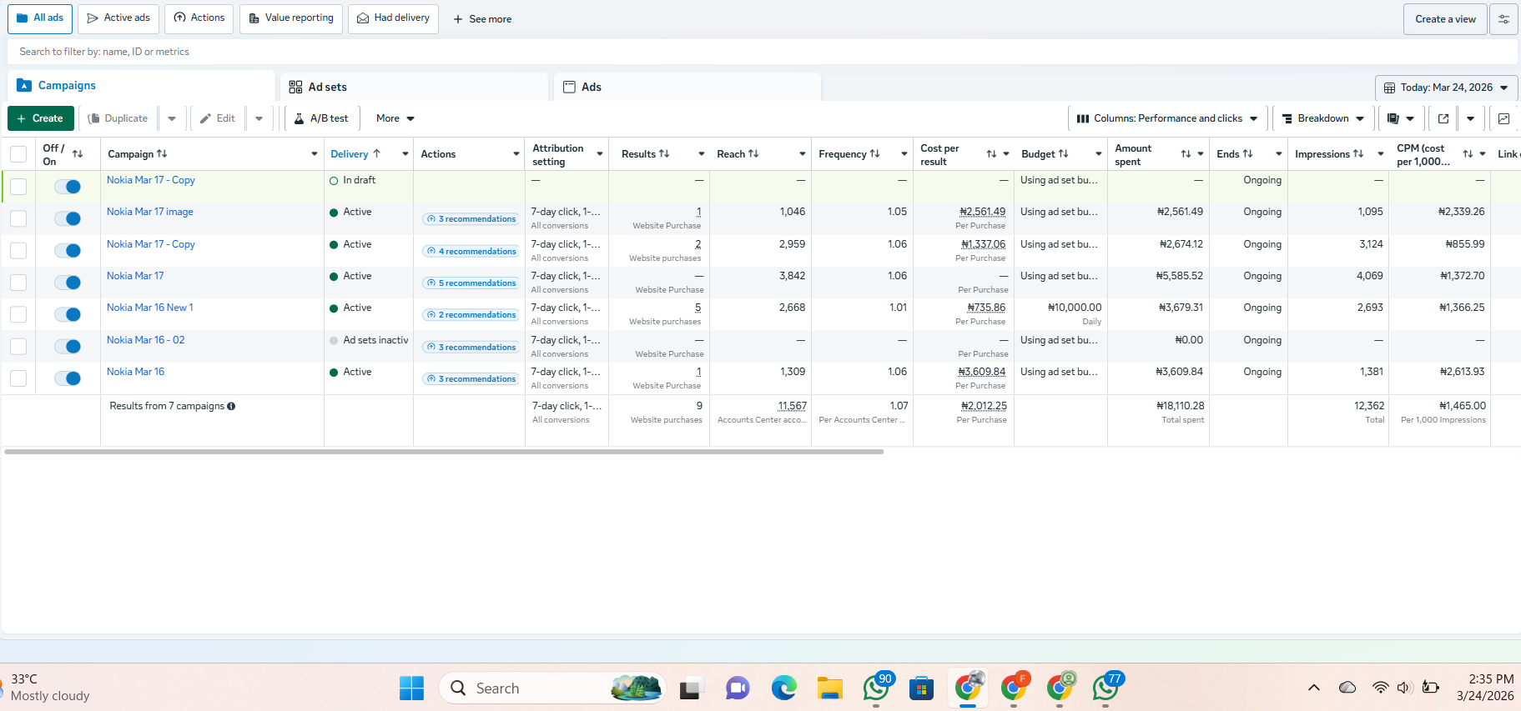The height and width of the screenshot is (711, 1521).
Task: Sort the table by Ends column
Action: click(1247, 154)
